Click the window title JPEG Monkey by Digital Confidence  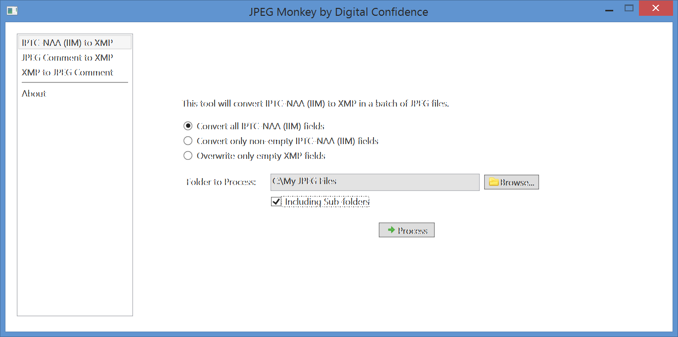tap(339, 12)
